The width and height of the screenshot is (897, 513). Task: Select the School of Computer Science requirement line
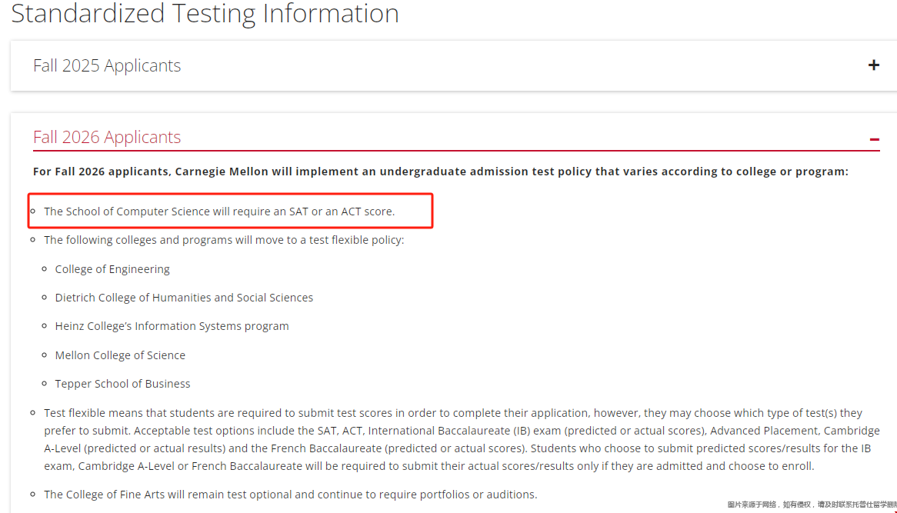pyautogui.click(x=219, y=211)
